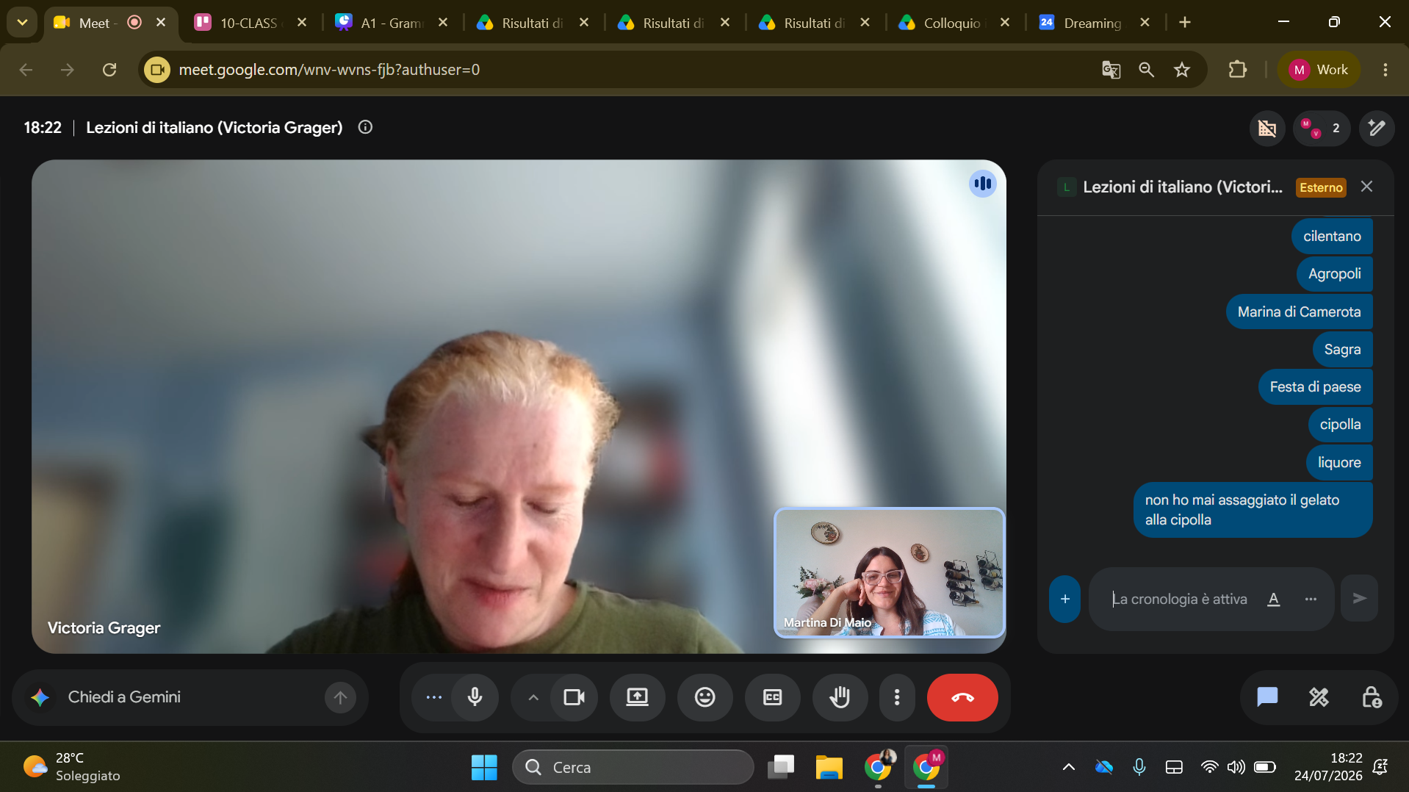Leave the call with red hangup button
Screen dimensions: 1409x792
(x=962, y=697)
